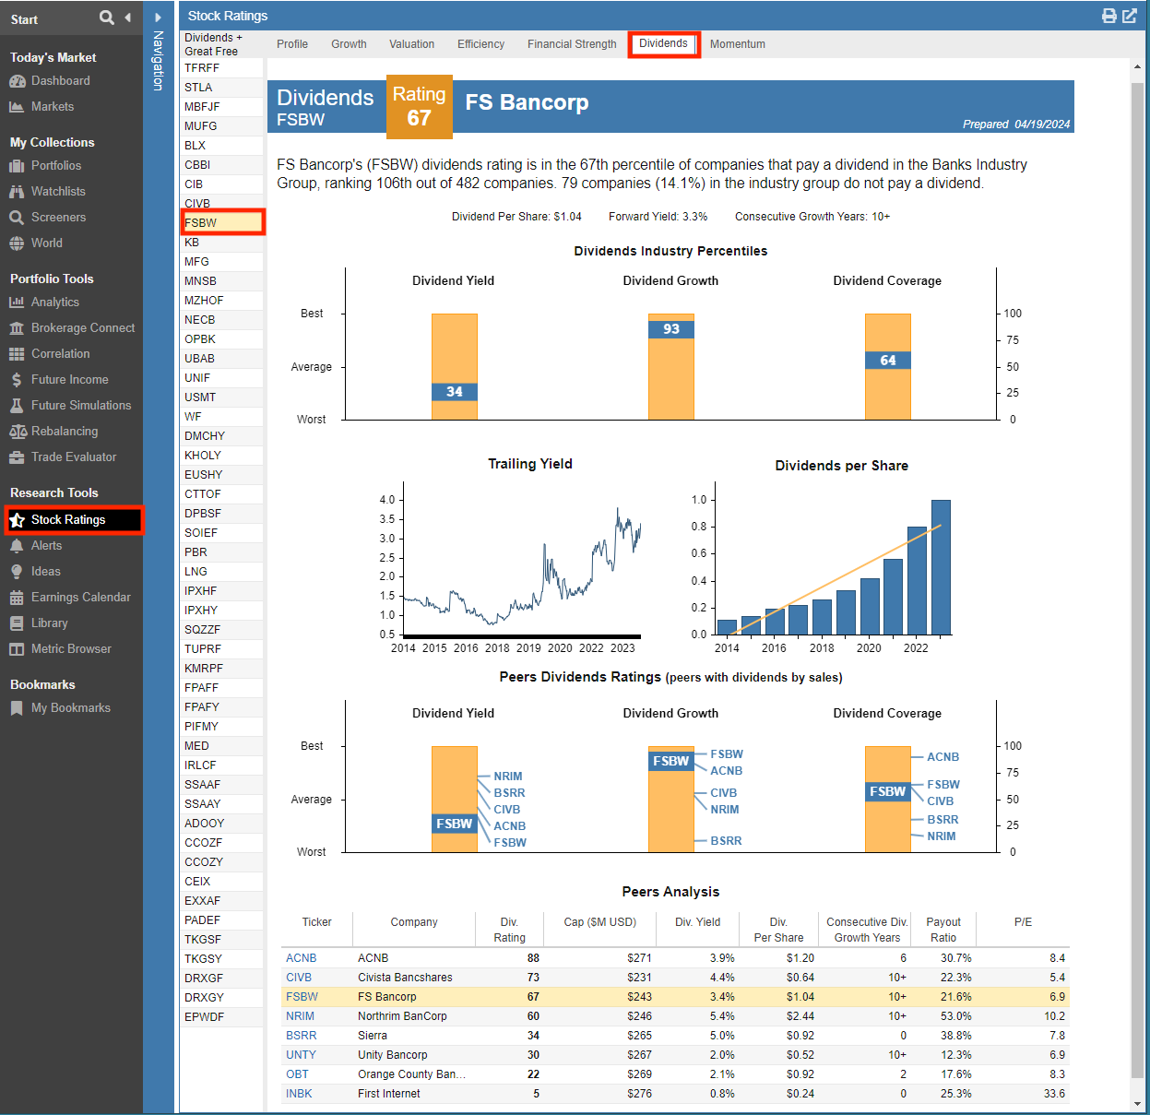The height and width of the screenshot is (1115, 1150).
Task: Click the Stock Ratings star icon
Action: 17,520
